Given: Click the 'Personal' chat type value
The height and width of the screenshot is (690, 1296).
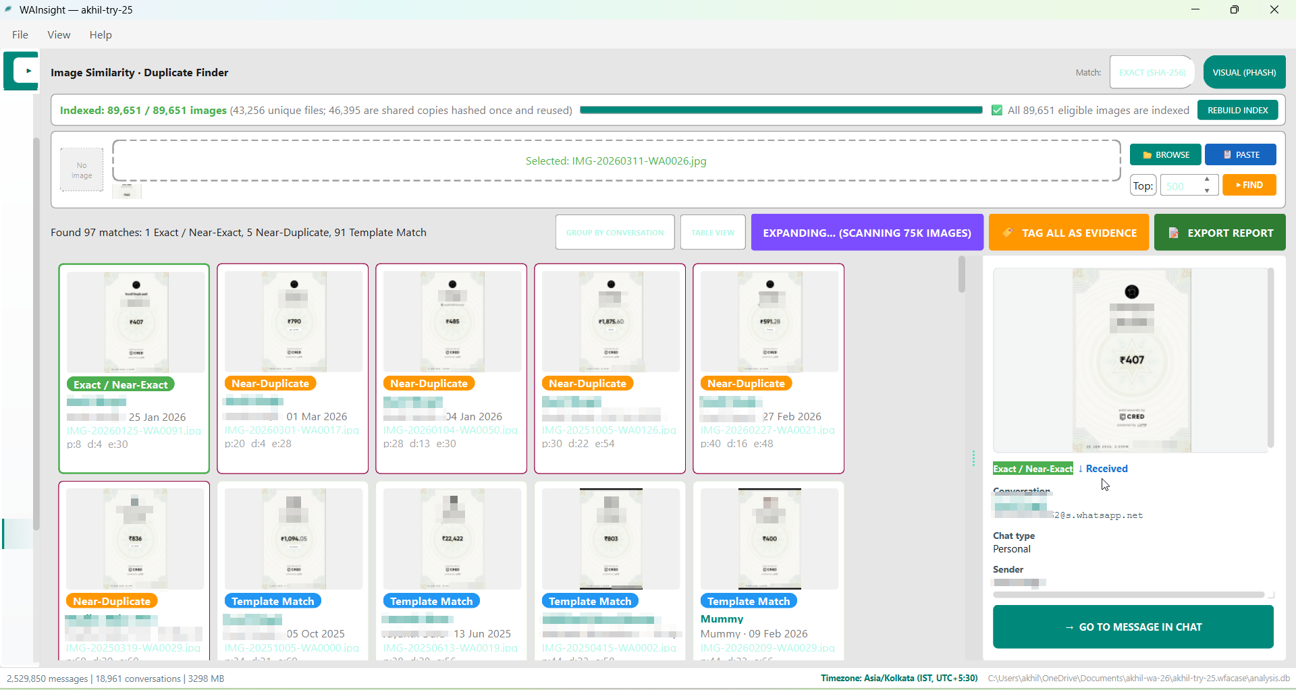Looking at the screenshot, I should pyautogui.click(x=1011, y=549).
